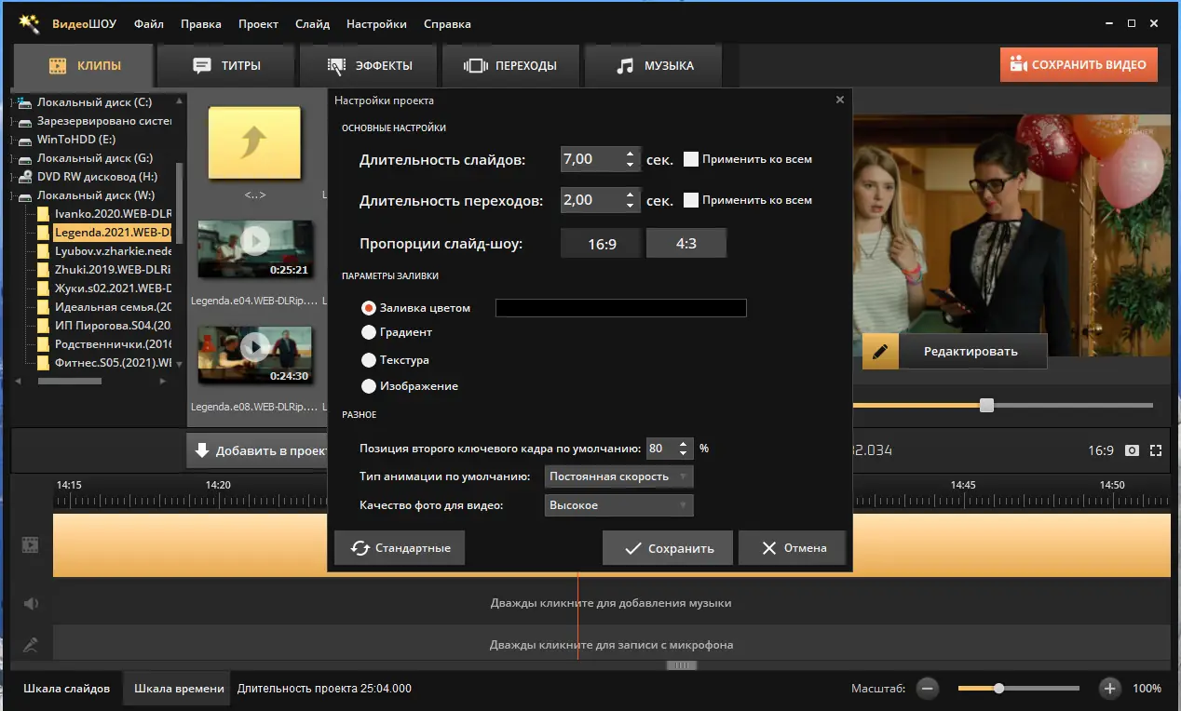
Task: Select the Изображение fill option
Action: pos(369,386)
